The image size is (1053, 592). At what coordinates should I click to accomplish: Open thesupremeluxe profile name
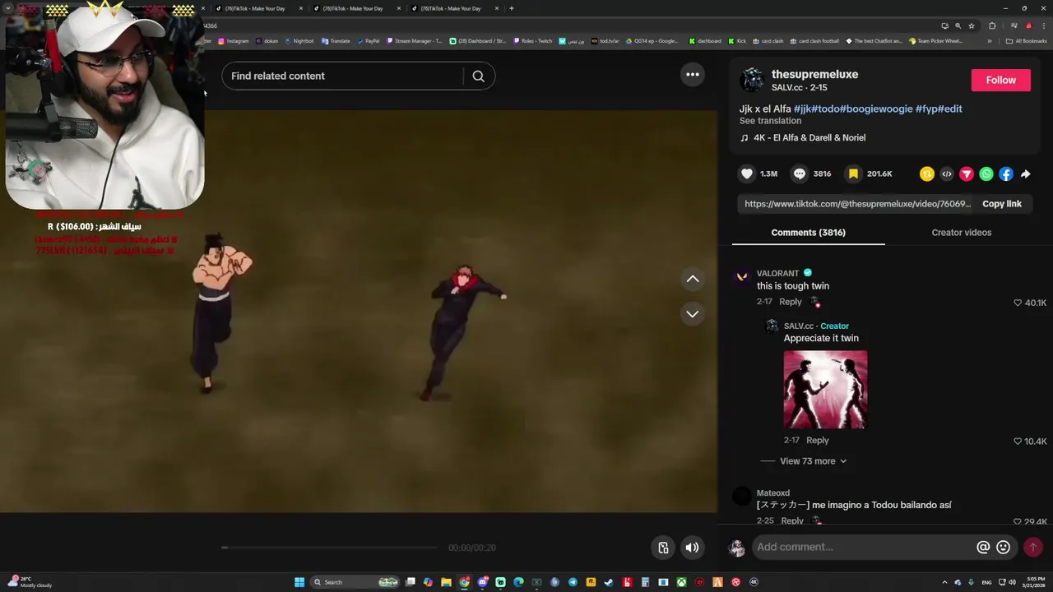pyautogui.click(x=814, y=74)
